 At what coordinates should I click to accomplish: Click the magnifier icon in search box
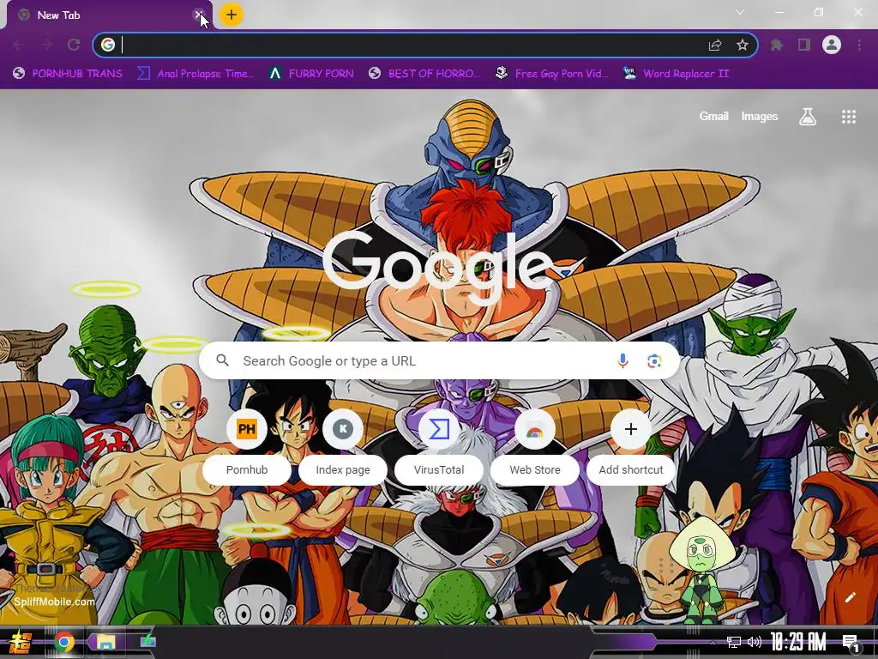[x=222, y=360]
